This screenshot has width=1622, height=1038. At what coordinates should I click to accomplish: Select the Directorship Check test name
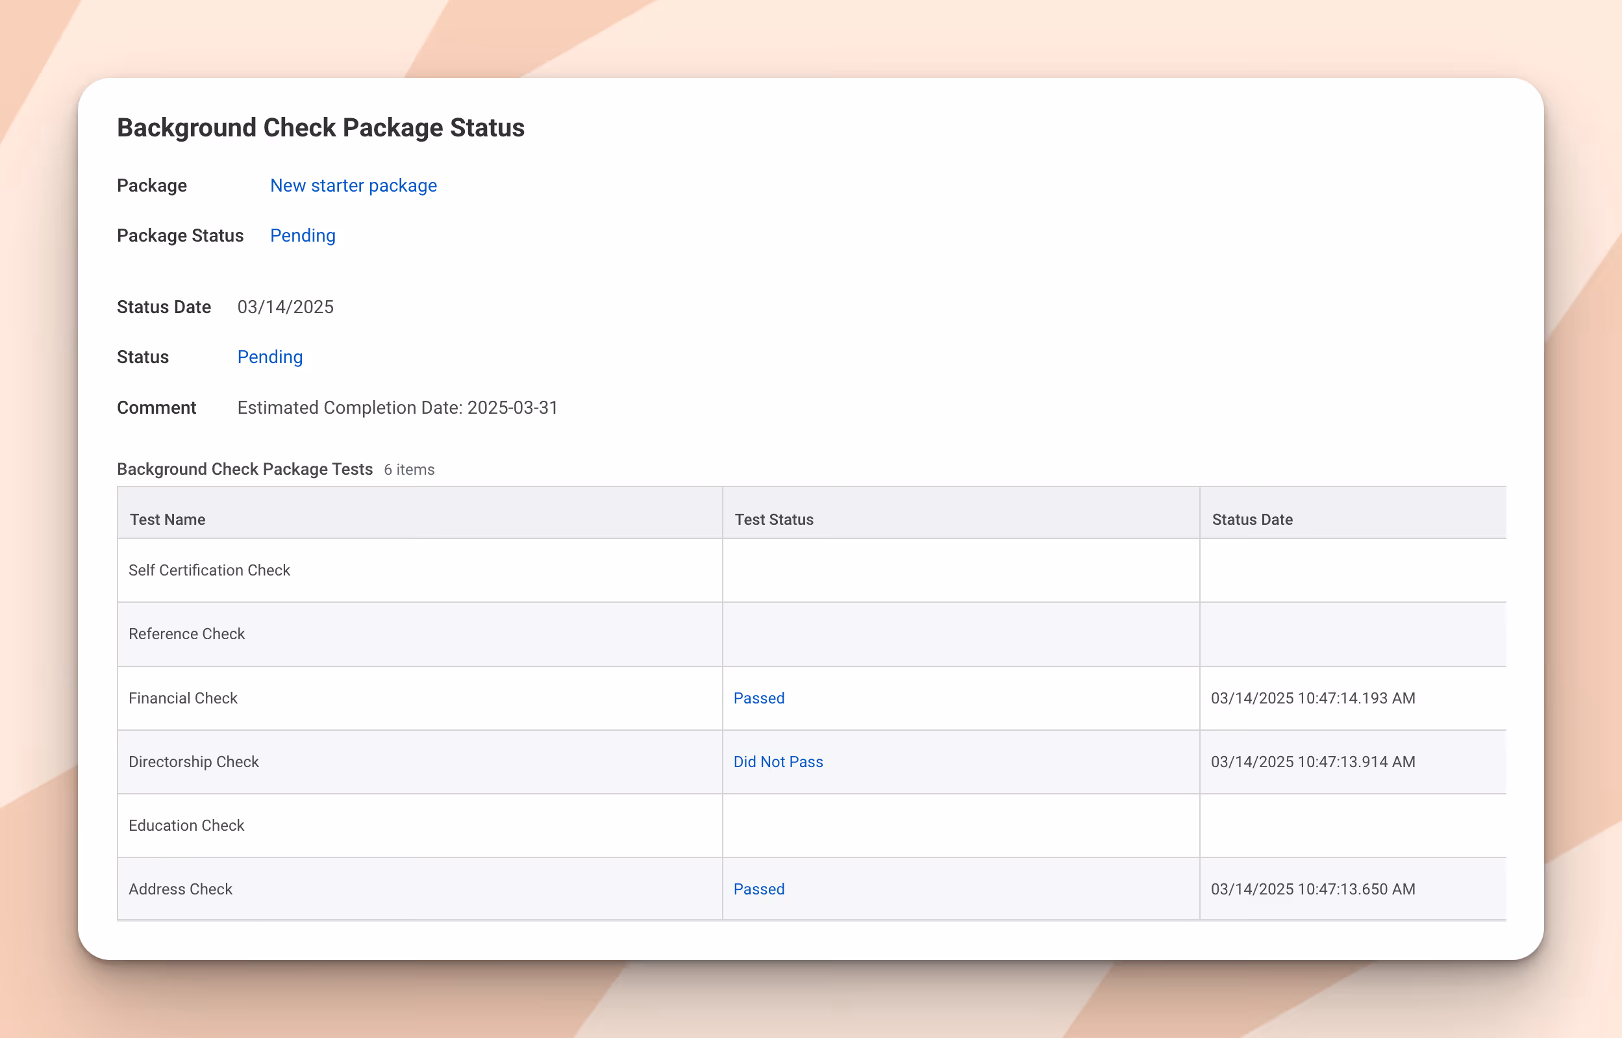pyautogui.click(x=193, y=762)
